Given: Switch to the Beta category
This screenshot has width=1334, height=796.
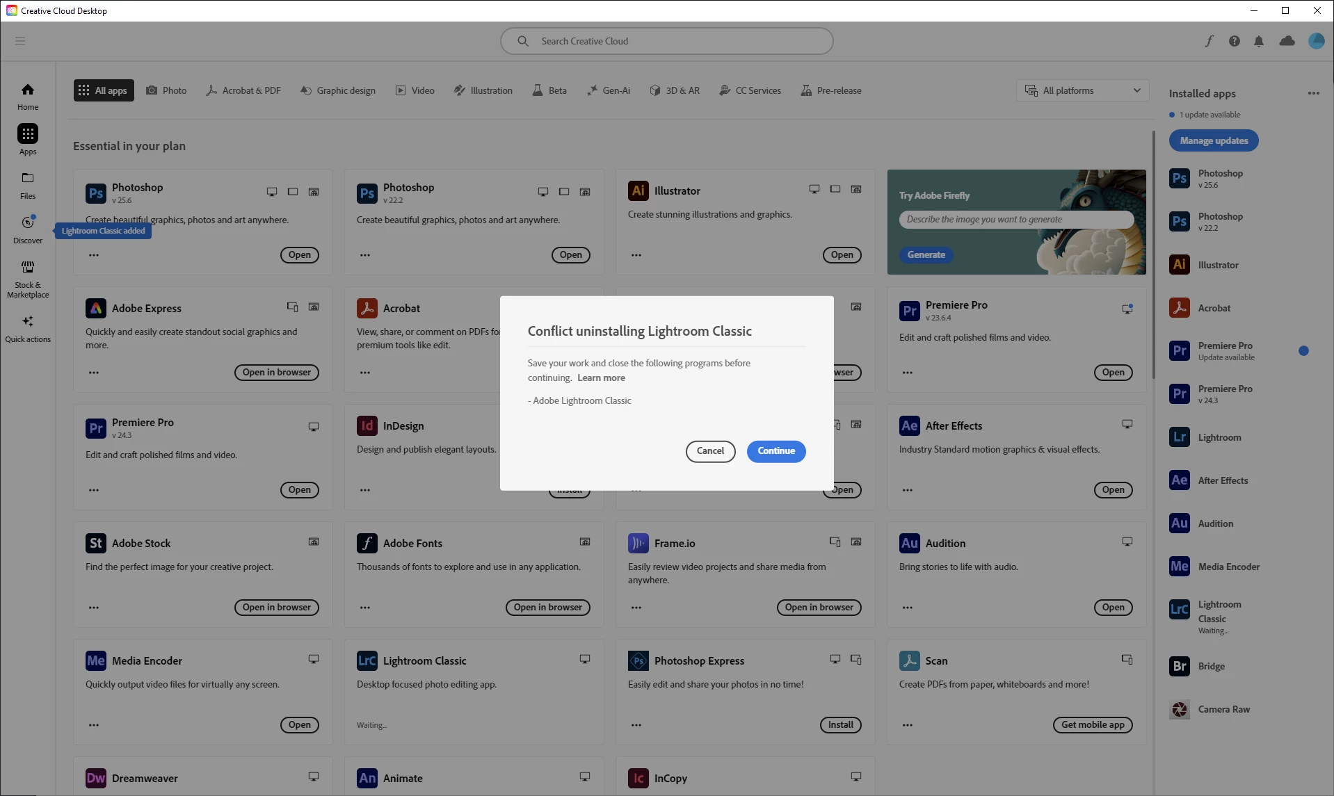Looking at the screenshot, I should (x=549, y=90).
